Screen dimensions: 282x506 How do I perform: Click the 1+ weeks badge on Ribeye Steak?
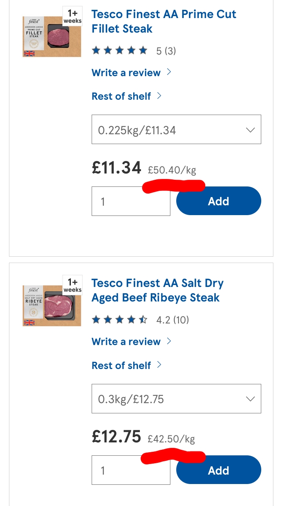pyautogui.click(x=72, y=285)
